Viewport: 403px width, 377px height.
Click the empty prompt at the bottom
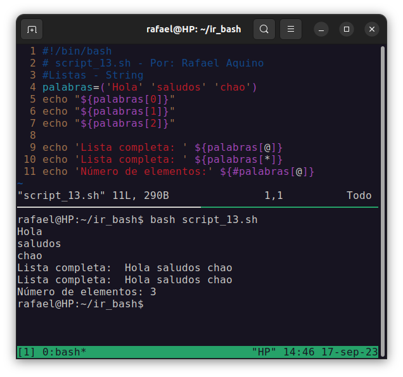[x=80, y=304]
